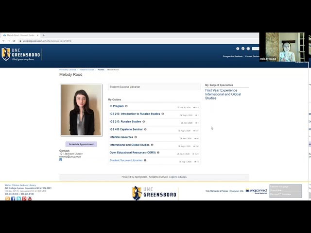Viewport: 311px width, 233px height.
Task: Click the address bar URL
Action: coord(47,41)
